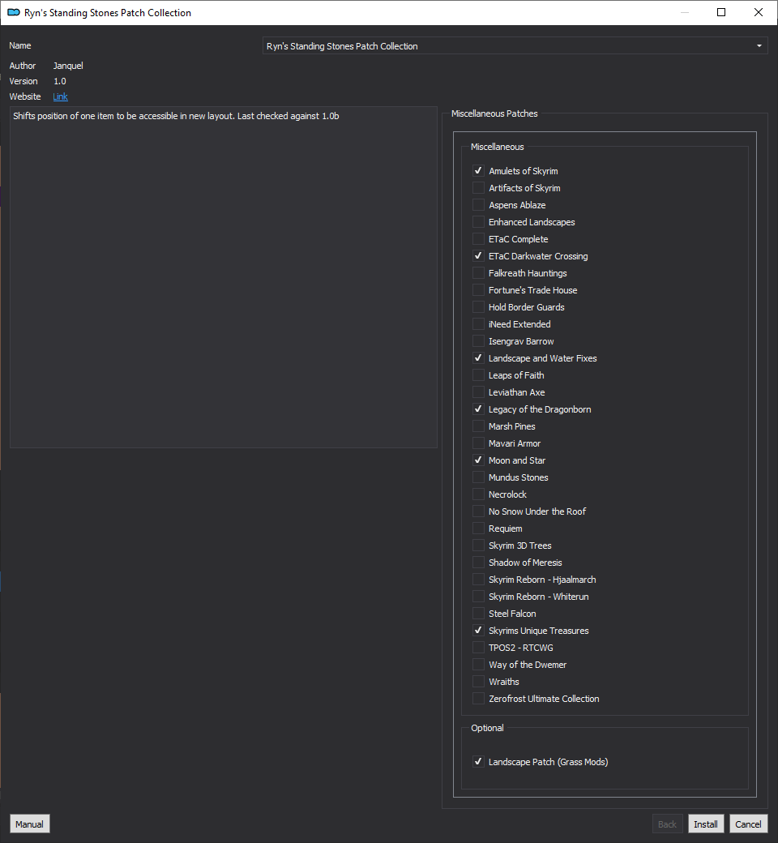
Task: Minimize the installer window
Action: pyautogui.click(x=685, y=12)
